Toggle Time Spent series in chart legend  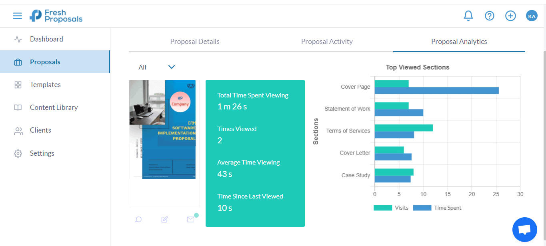tap(437, 208)
